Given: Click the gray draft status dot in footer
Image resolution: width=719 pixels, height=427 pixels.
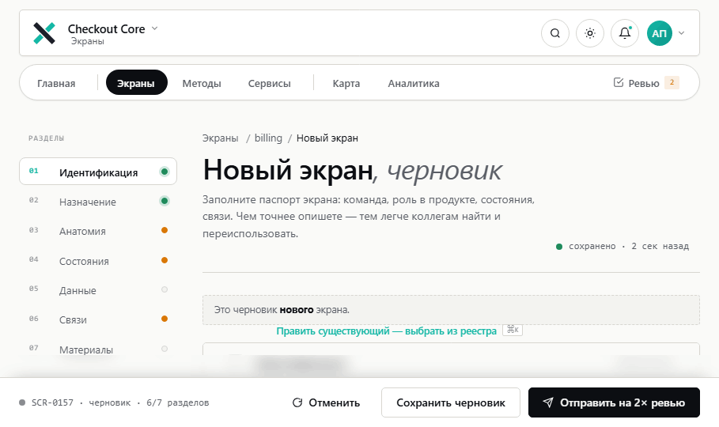Looking at the screenshot, I should click(x=22, y=402).
